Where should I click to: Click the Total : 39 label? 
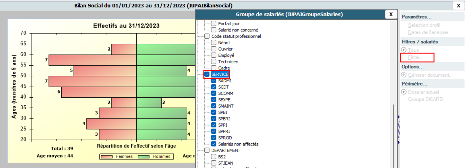click(62, 148)
